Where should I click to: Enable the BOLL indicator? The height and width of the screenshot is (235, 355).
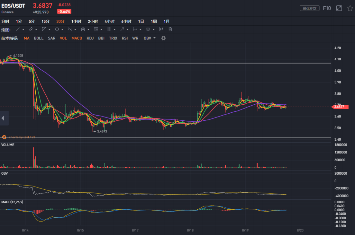pos(39,38)
